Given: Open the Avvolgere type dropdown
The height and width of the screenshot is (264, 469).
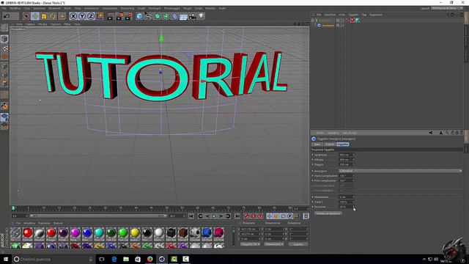Looking at the screenshot, I should point(400,171).
